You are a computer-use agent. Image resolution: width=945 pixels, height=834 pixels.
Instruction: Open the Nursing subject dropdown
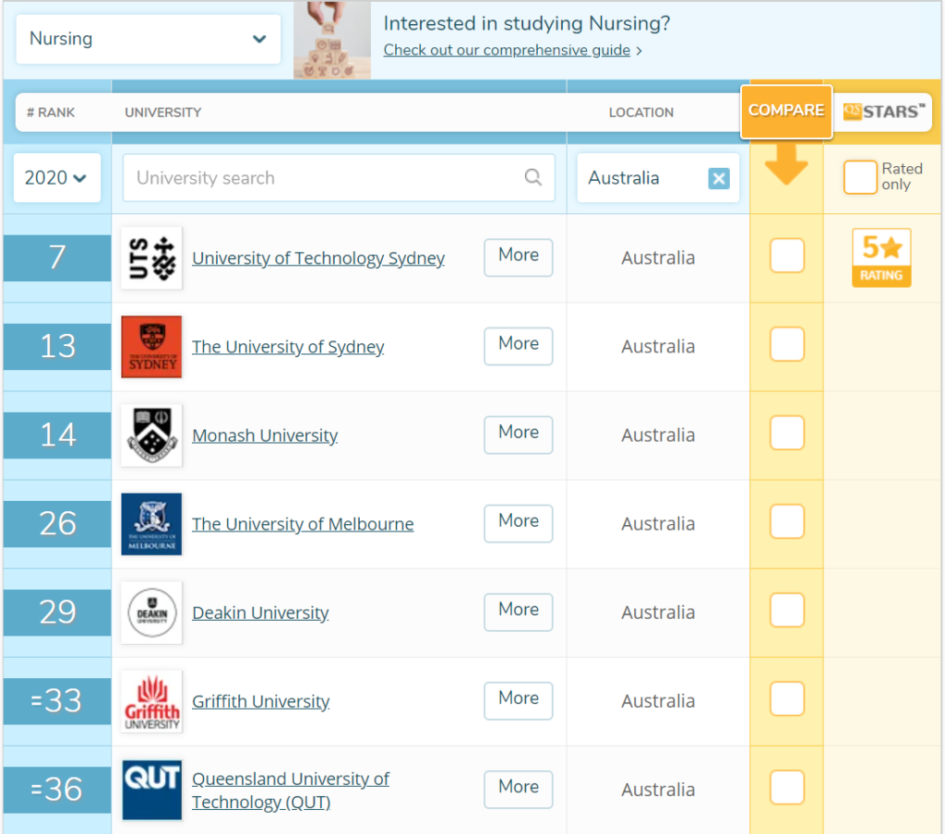tap(149, 39)
